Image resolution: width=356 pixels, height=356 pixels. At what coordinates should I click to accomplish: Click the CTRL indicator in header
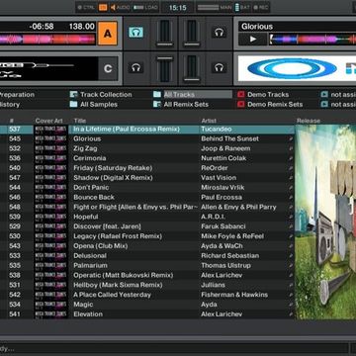click(86, 7)
